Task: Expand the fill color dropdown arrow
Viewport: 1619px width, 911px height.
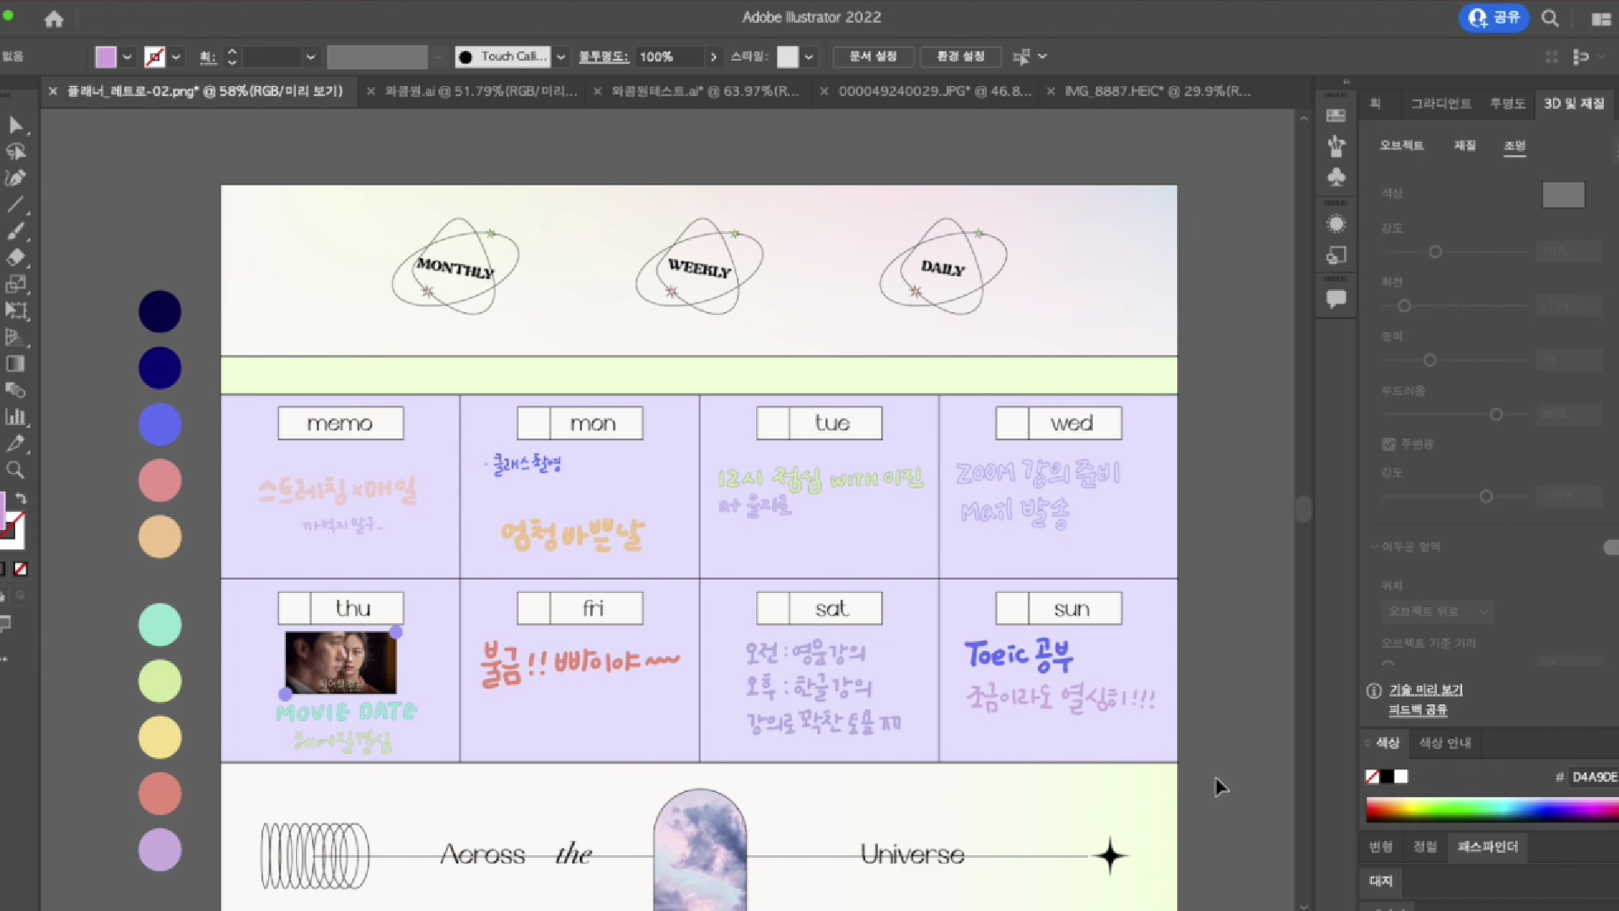Action: click(127, 57)
